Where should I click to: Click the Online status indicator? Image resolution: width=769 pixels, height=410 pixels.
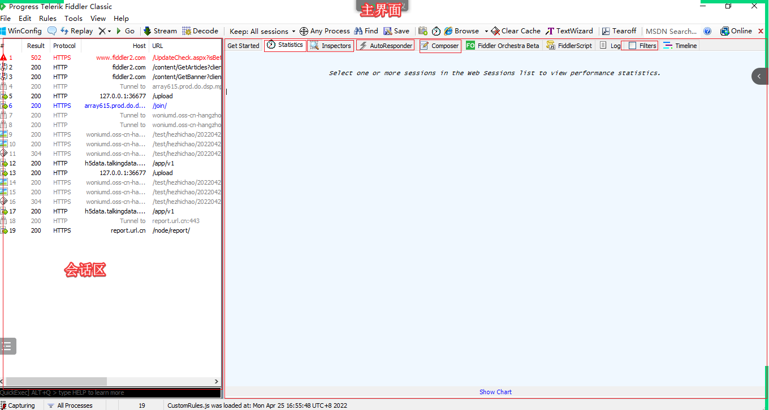point(736,31)
